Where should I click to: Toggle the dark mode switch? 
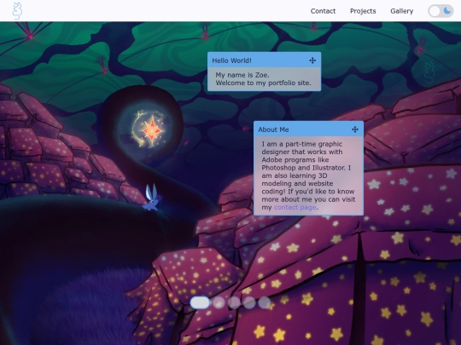441,11
